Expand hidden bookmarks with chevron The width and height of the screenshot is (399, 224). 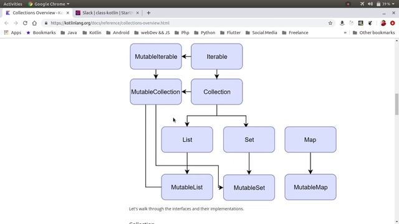(x=345, y=32)
